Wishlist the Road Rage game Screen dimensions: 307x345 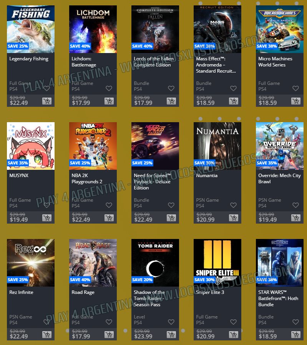click(109, 322)
